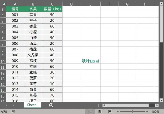Select row 1 header
164x114 pixels.
coord(3,9)
